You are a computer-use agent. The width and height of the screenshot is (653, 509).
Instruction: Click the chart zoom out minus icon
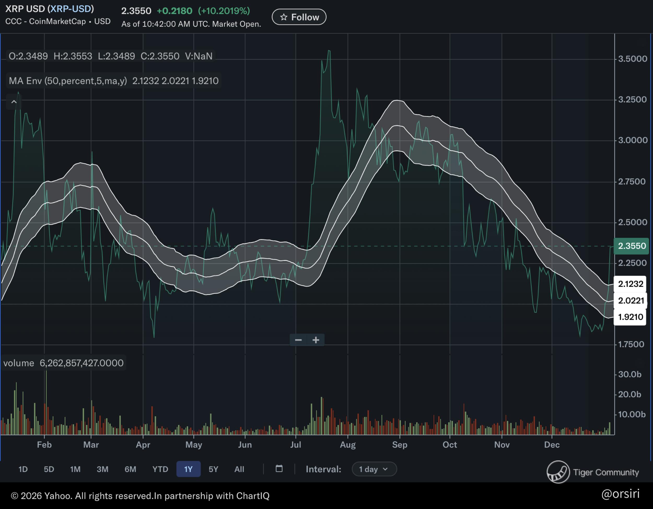[298, 340]
